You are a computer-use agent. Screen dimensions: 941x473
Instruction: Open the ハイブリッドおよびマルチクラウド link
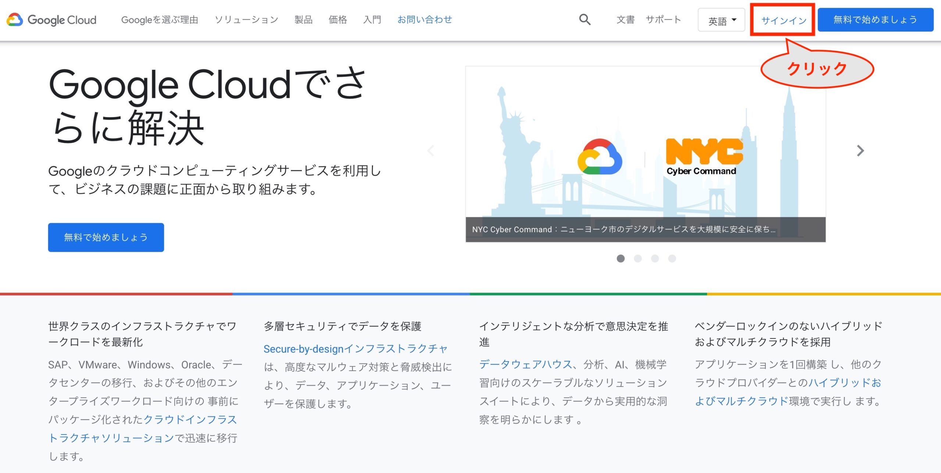pyautogui.click(x=788, y=392)
